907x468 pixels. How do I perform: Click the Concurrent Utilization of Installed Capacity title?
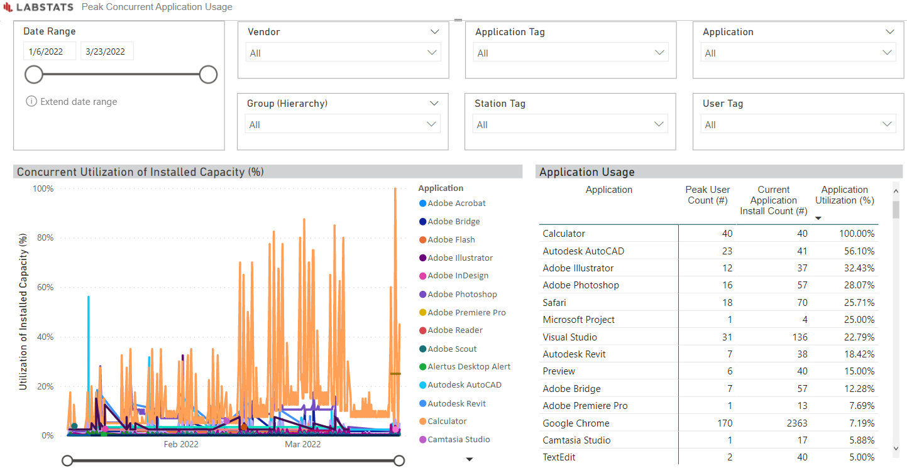coord(140,172)
